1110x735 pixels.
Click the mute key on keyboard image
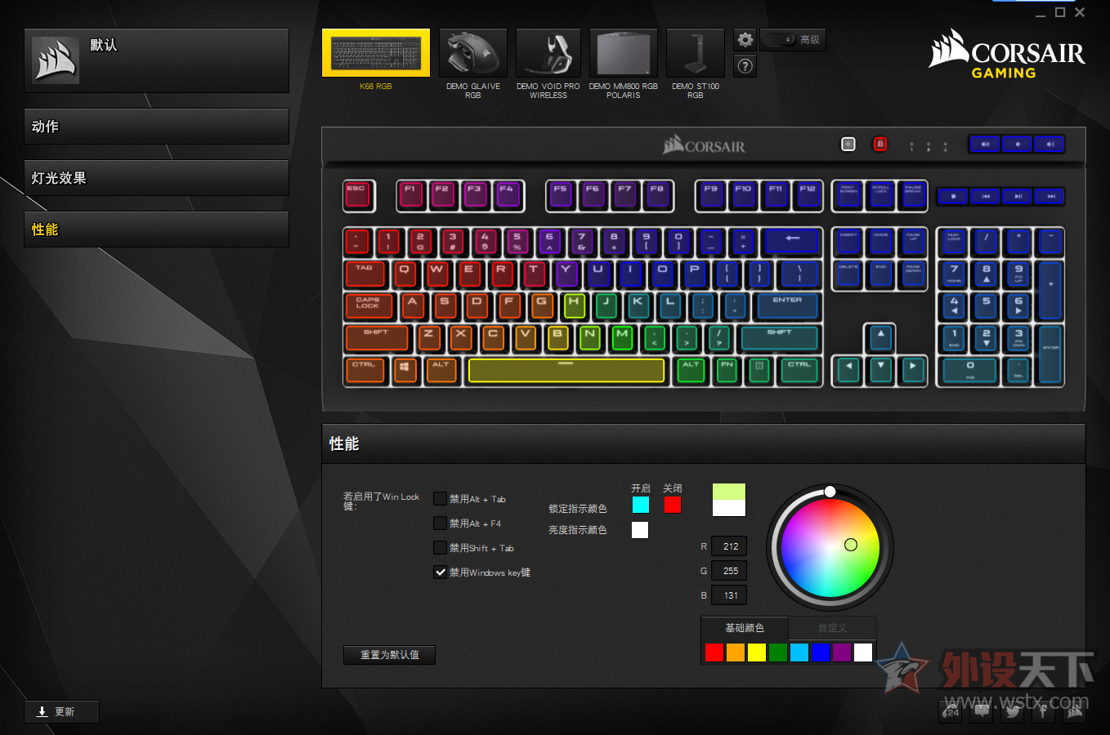986,145
